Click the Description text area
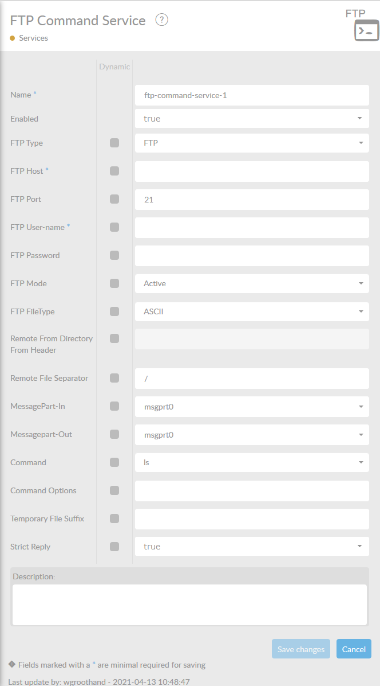The width and height of the screenshot is (380, 686). pyautogui.click(x=189, y=605)
